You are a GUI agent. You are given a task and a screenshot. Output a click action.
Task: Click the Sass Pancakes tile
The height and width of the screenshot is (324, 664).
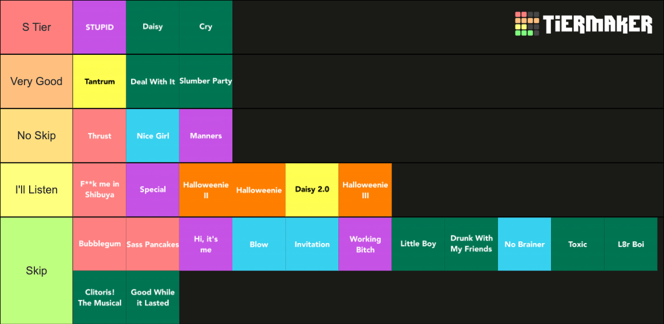click(153, 244)
